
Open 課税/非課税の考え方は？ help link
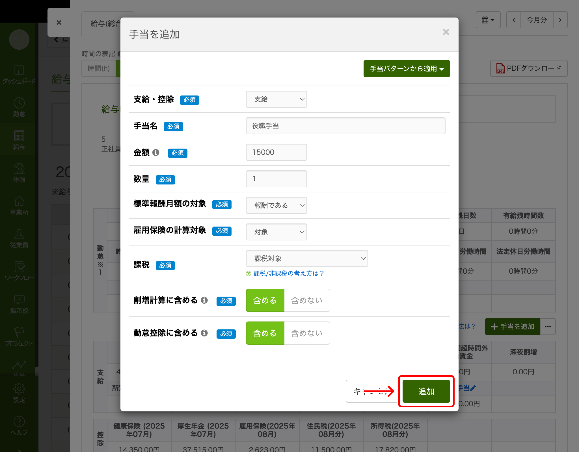click(x=288, y=273)
